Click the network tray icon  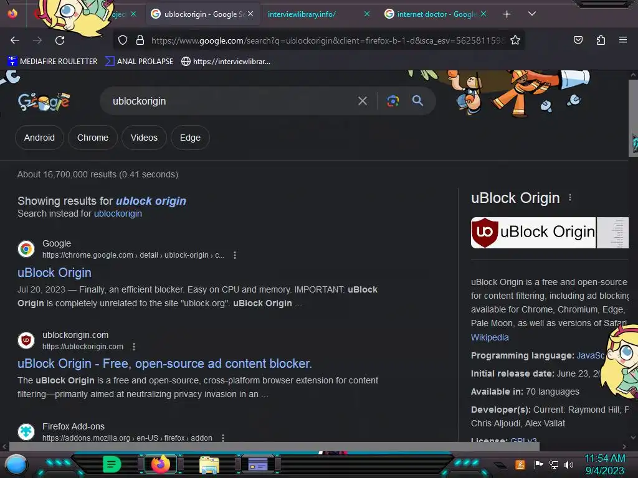553,464
